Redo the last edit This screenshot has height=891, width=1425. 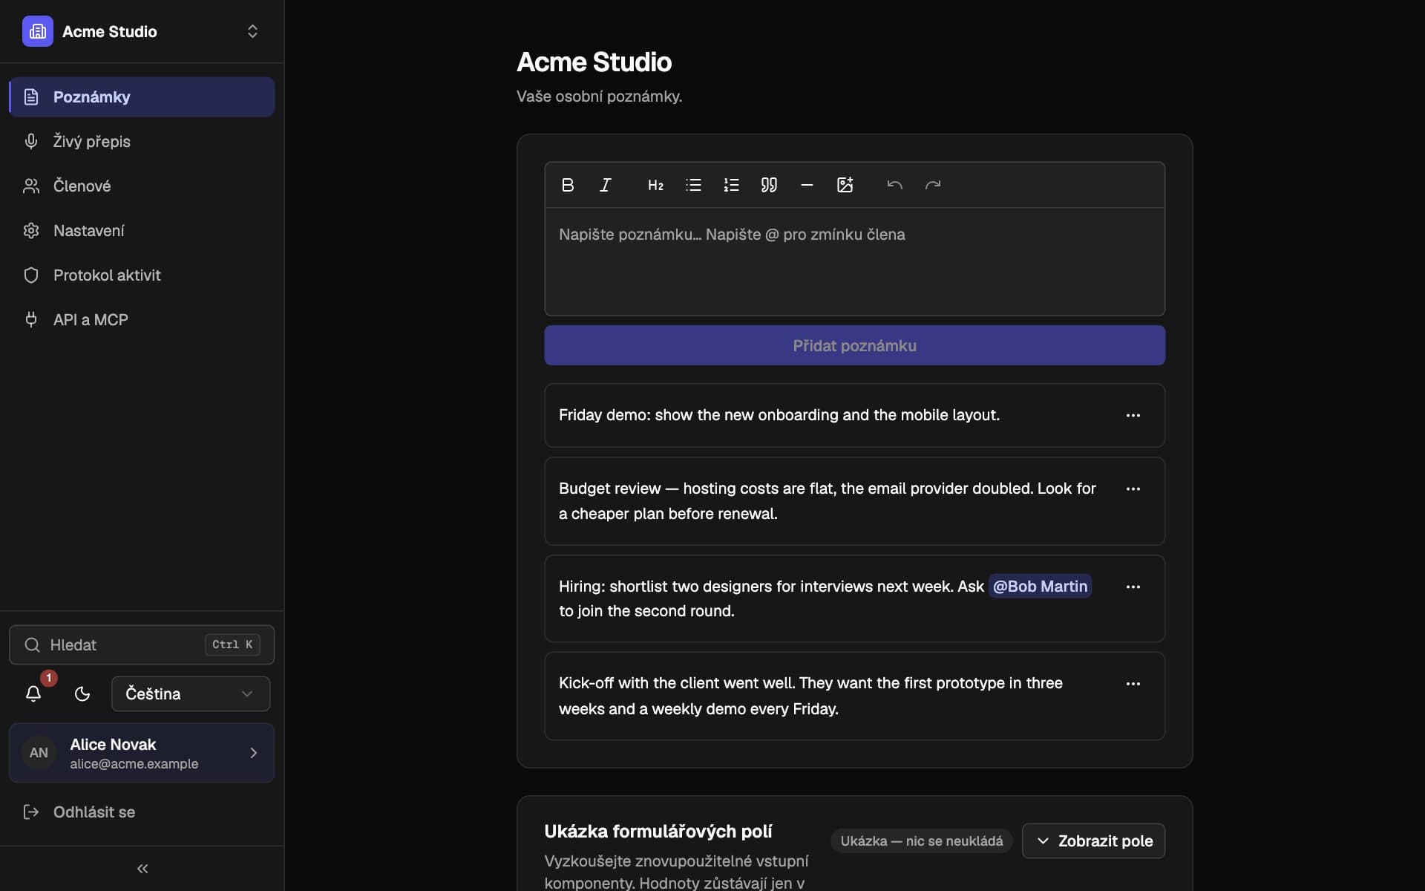click(933, 185)
